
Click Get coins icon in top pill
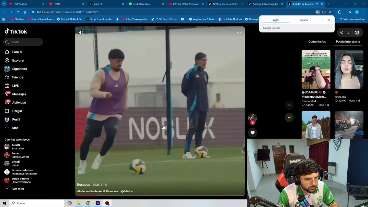342,32
